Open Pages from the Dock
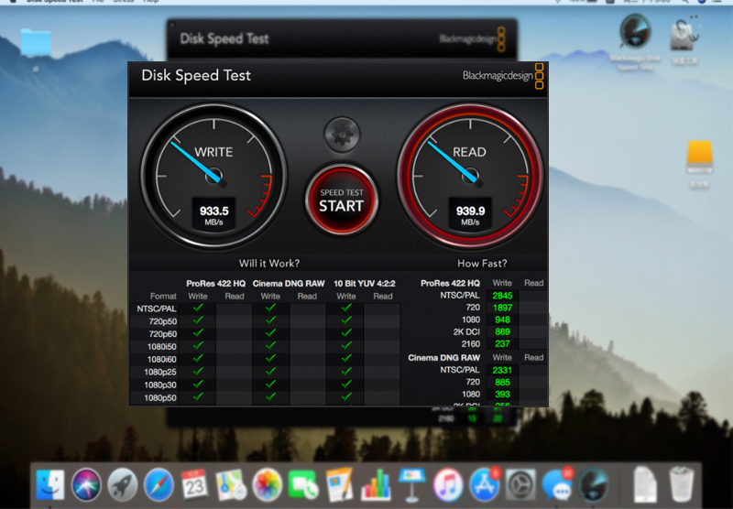 [339, 484]
